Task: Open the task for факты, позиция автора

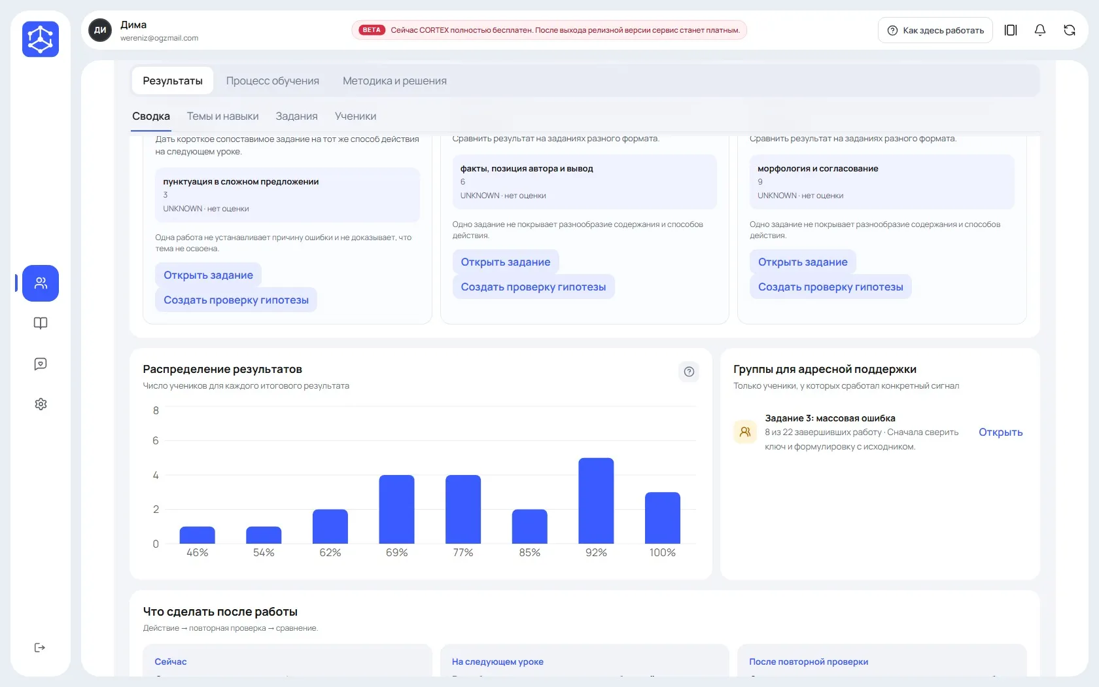Action: 506,262
